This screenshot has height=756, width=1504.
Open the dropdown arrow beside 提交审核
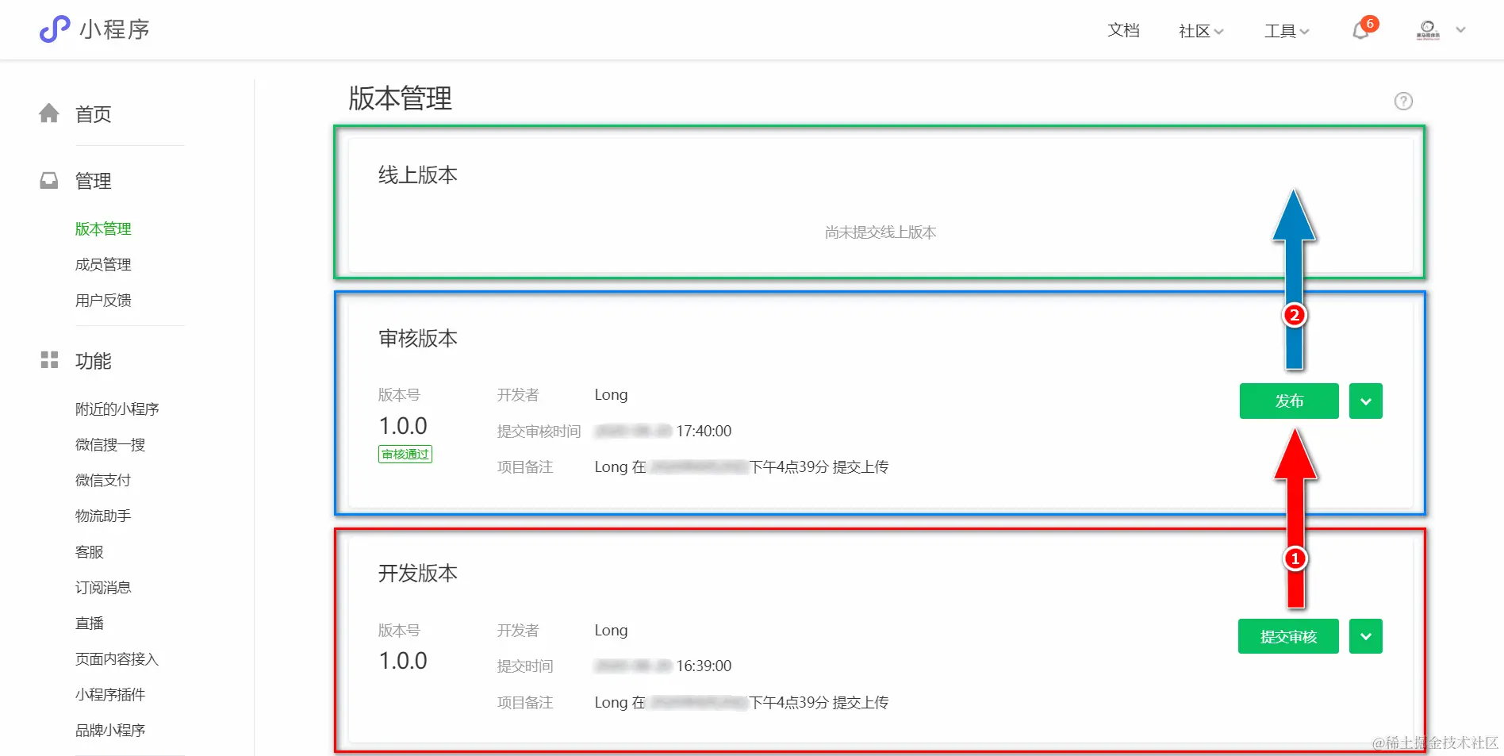(x=1366, y=636)
